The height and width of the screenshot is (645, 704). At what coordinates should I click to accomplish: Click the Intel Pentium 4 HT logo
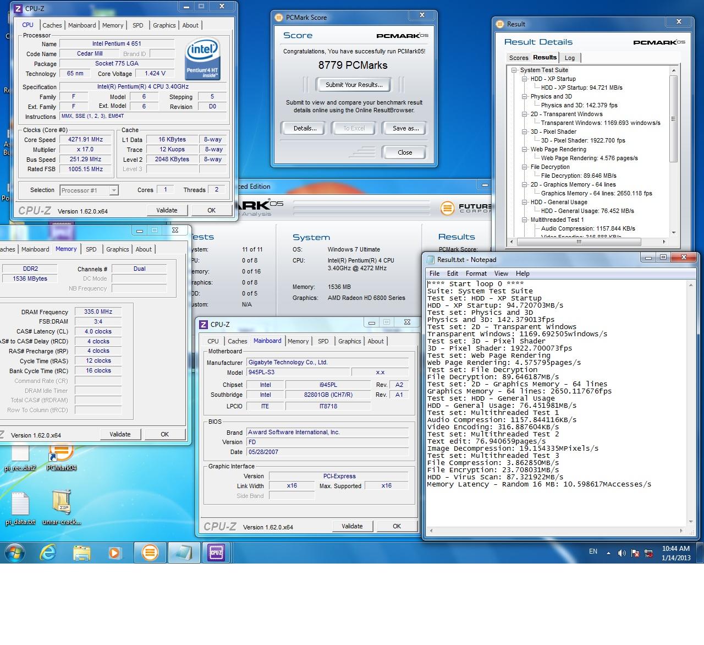click(202, 59)
